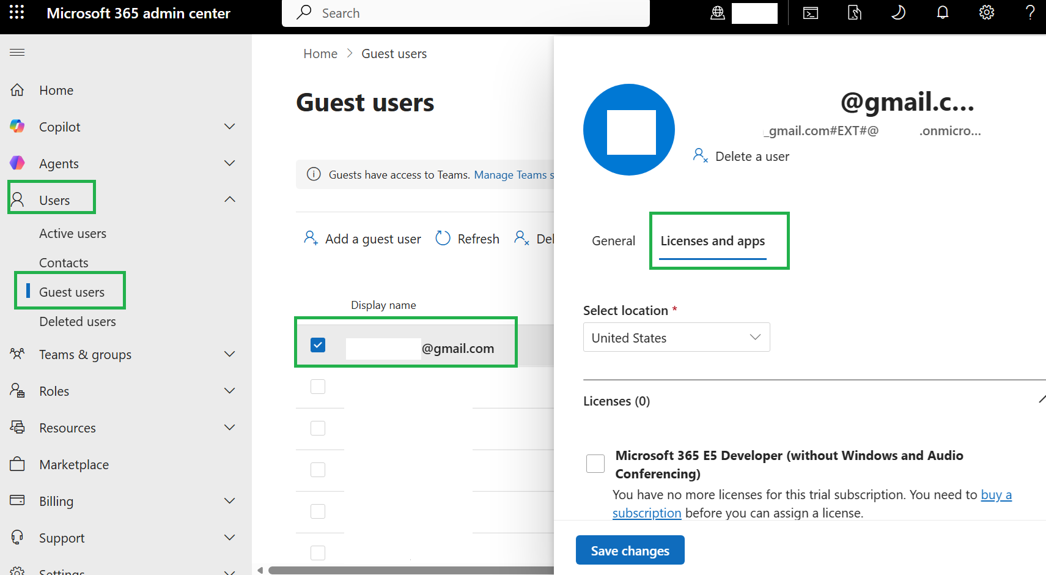
Task: Switch to the General tab
Action: coord(614,241)
